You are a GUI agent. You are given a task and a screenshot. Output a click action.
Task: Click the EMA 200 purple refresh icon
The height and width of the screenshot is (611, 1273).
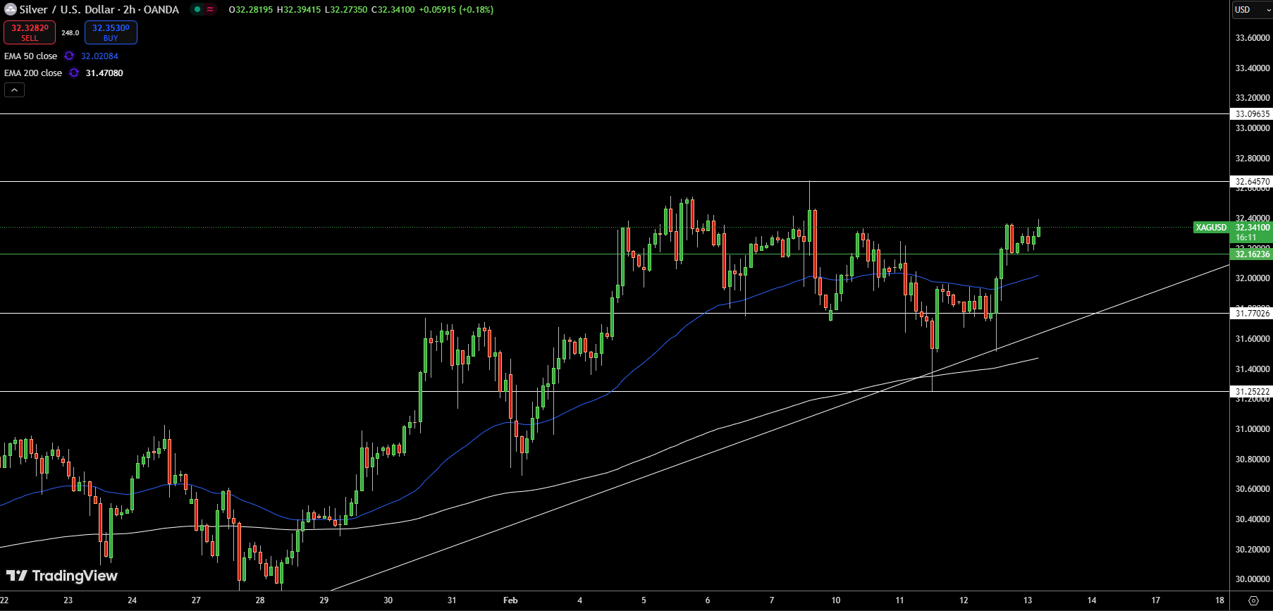74,73
